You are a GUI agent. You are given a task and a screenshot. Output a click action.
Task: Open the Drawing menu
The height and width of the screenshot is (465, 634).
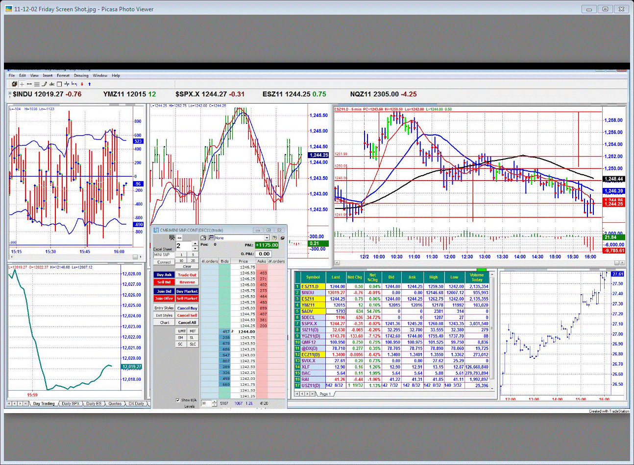coord(81,75)
